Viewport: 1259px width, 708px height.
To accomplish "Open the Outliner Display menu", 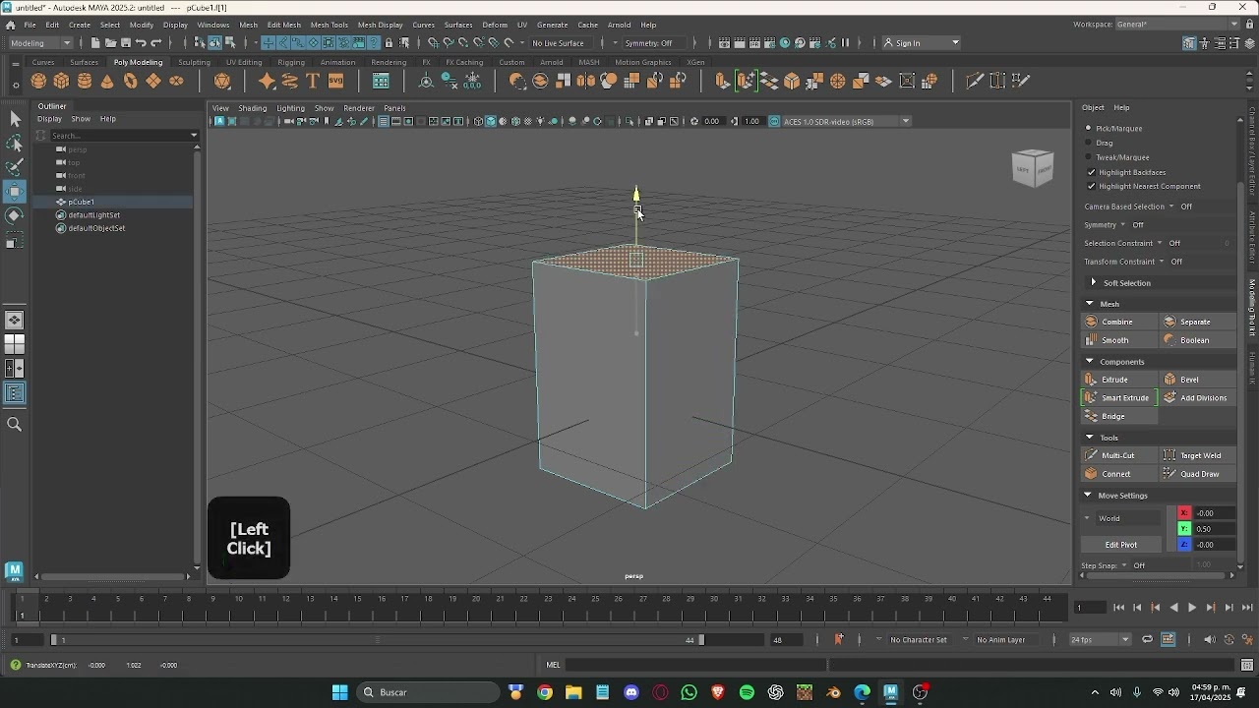I will point(49,119).
